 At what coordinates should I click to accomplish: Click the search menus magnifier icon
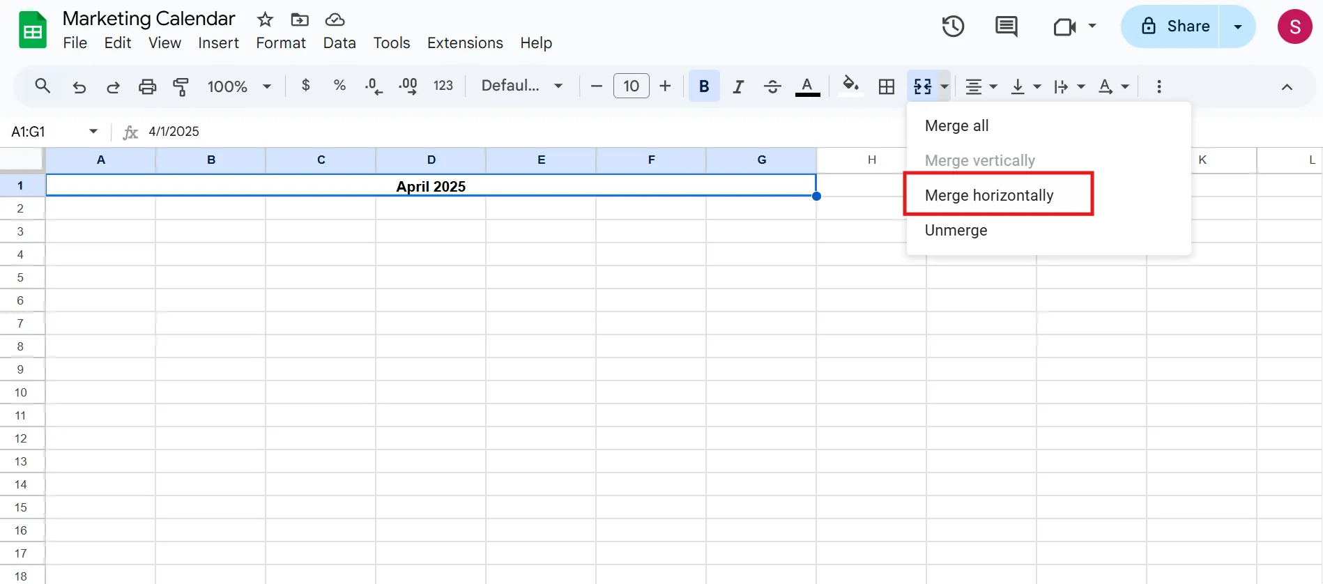pos(43,86)
